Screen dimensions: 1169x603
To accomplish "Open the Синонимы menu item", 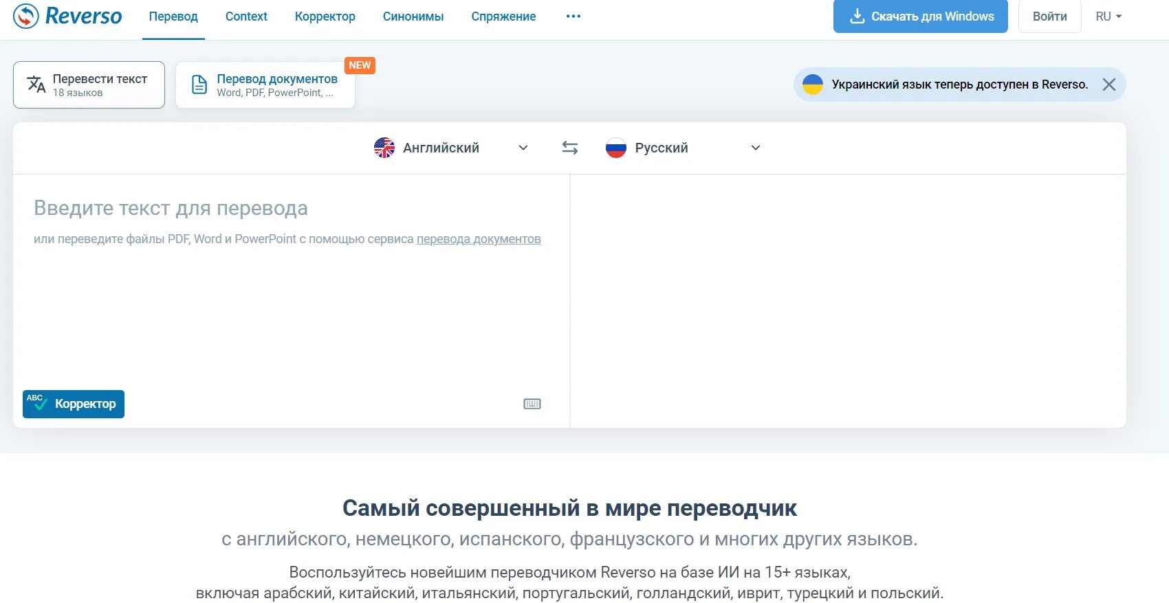I will coord(413,16).
